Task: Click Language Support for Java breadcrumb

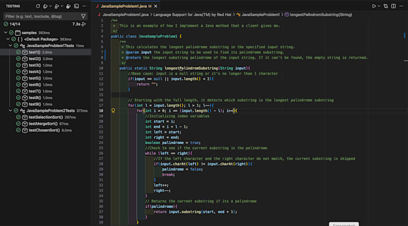Action: tap(192, 15)
